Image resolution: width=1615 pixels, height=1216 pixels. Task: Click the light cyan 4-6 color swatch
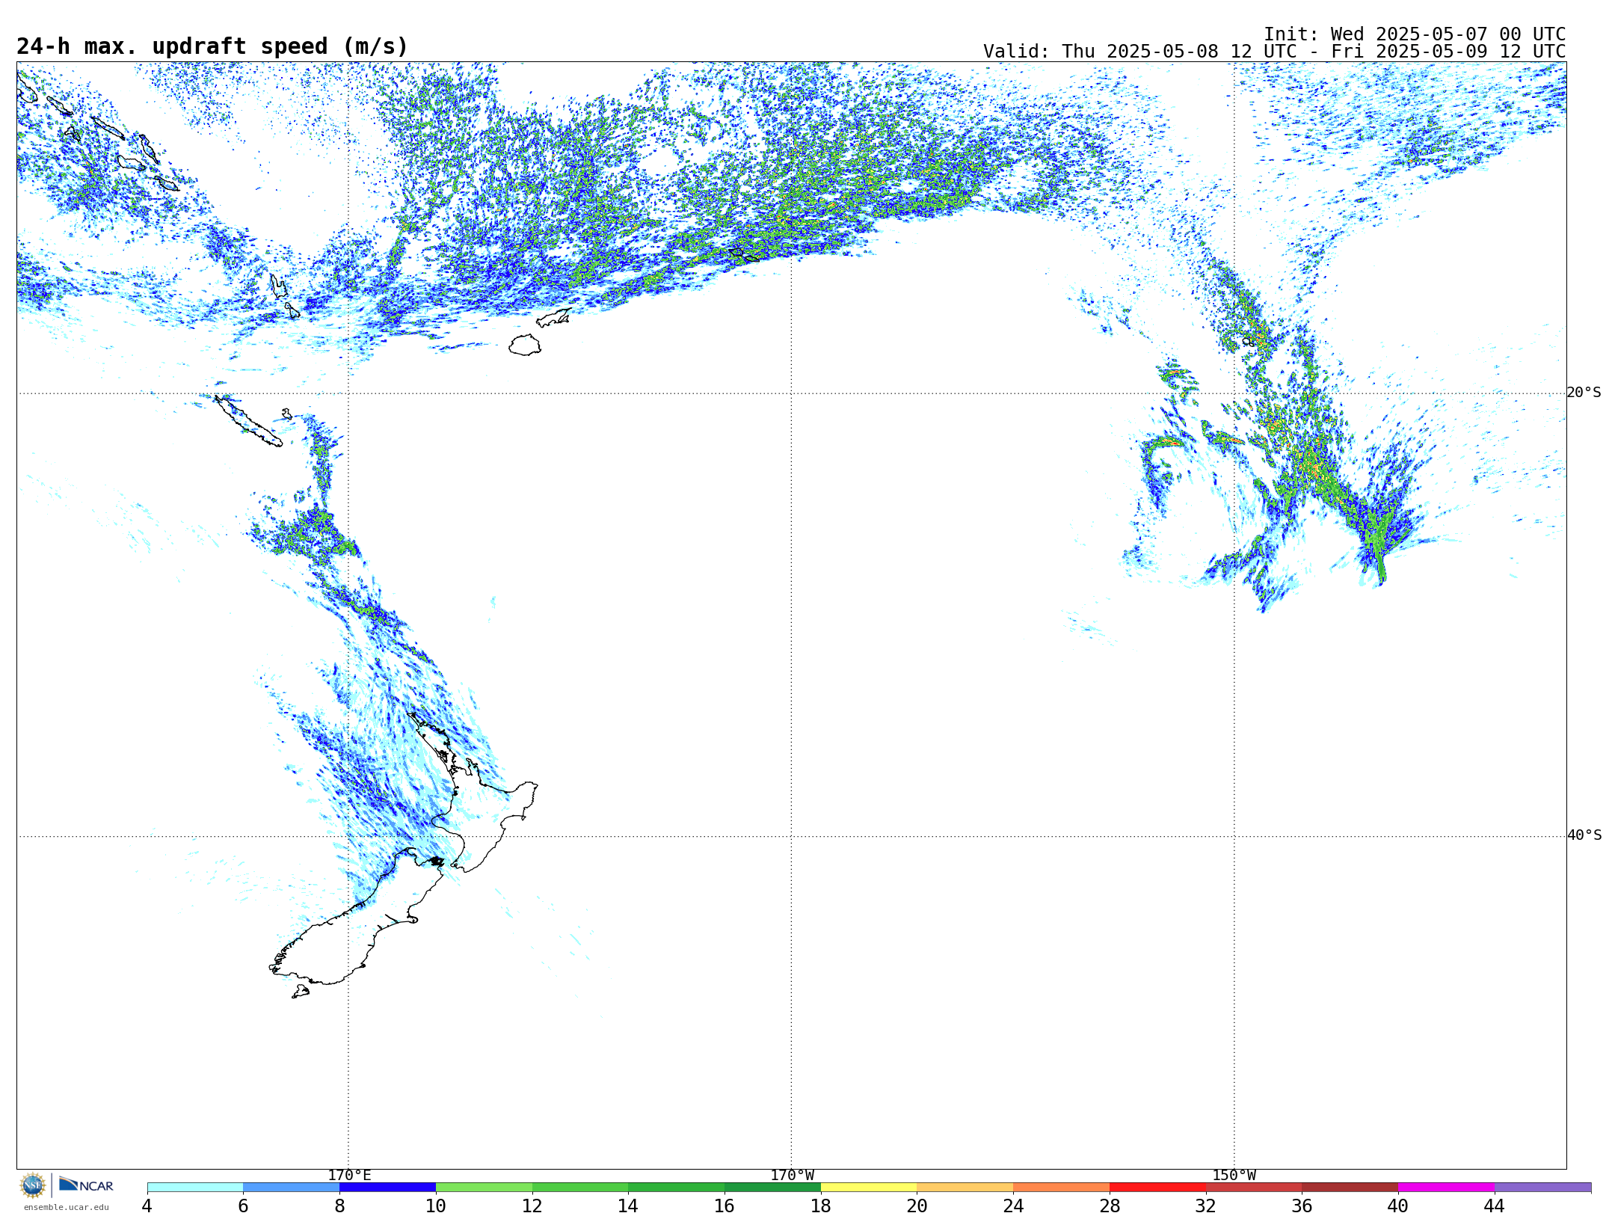pos(195,1188)
